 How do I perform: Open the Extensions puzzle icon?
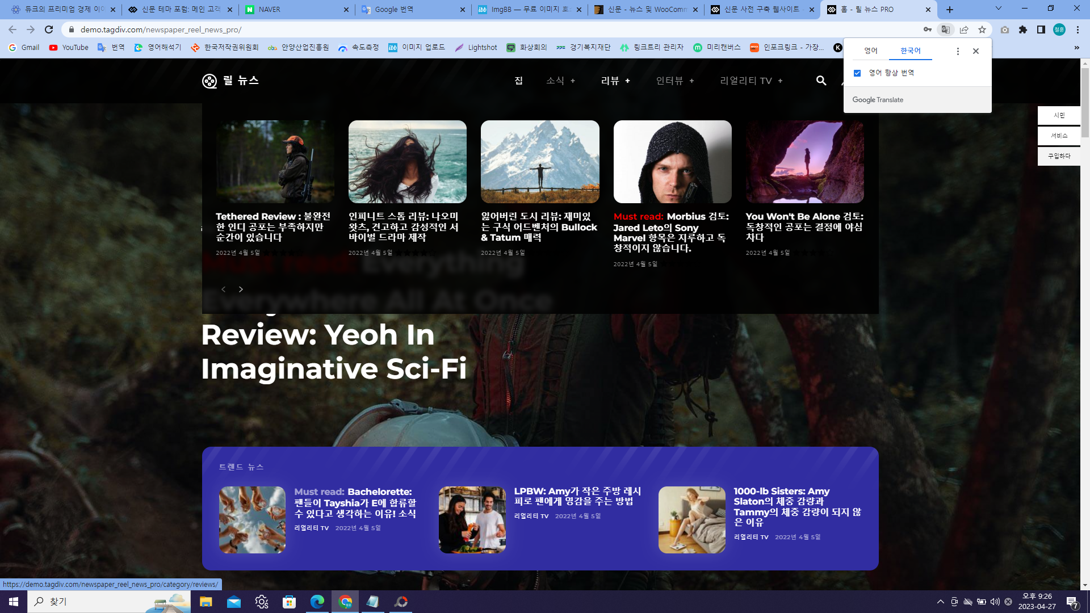[1023, 30]
